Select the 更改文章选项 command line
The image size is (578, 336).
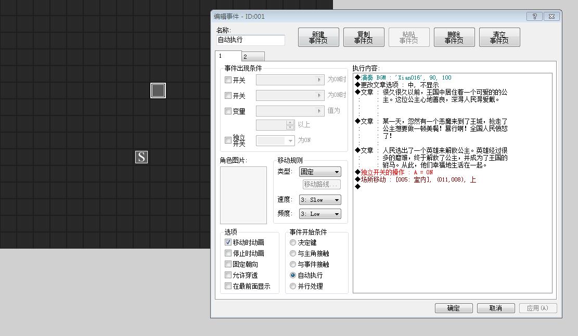point(396,85)
